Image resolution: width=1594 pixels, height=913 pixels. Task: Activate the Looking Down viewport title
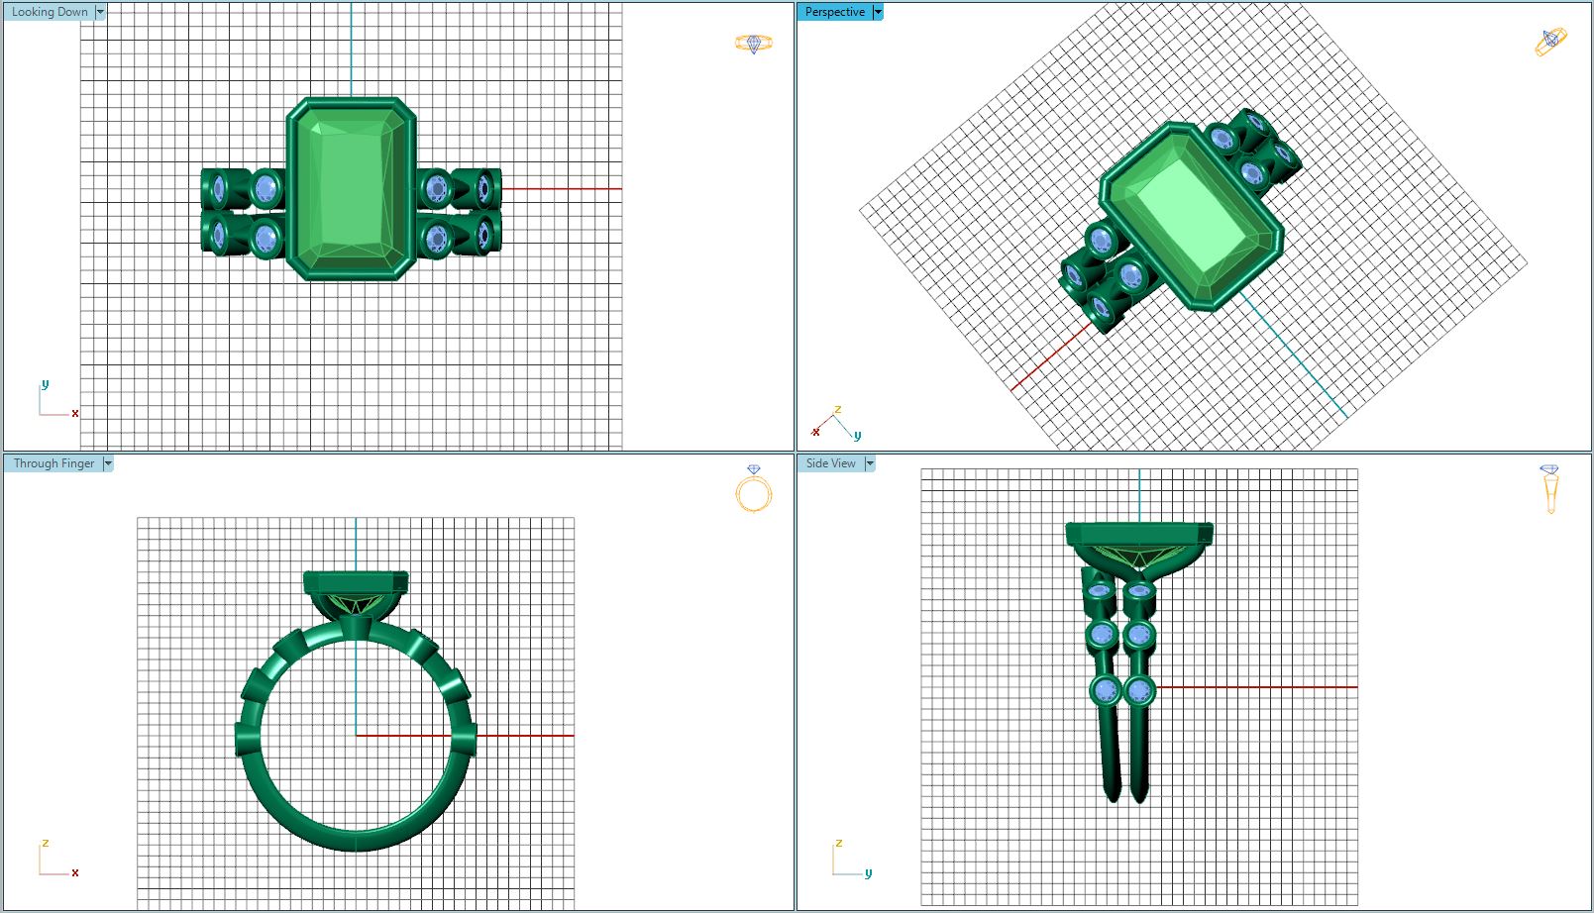point(50,12)
